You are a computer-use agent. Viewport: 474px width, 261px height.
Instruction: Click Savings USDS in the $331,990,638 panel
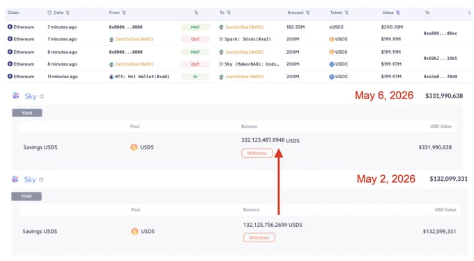click(x=40, y=147)
